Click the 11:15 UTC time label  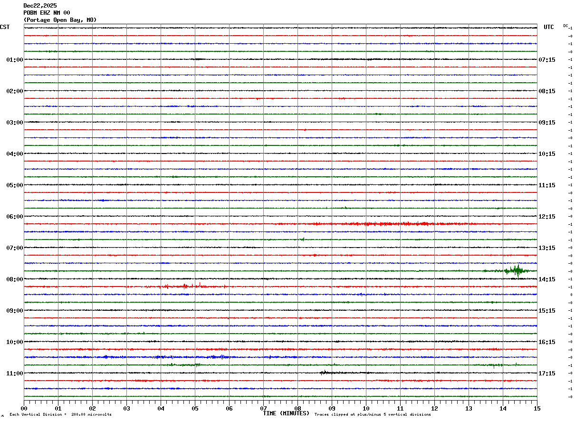[547, 185]
